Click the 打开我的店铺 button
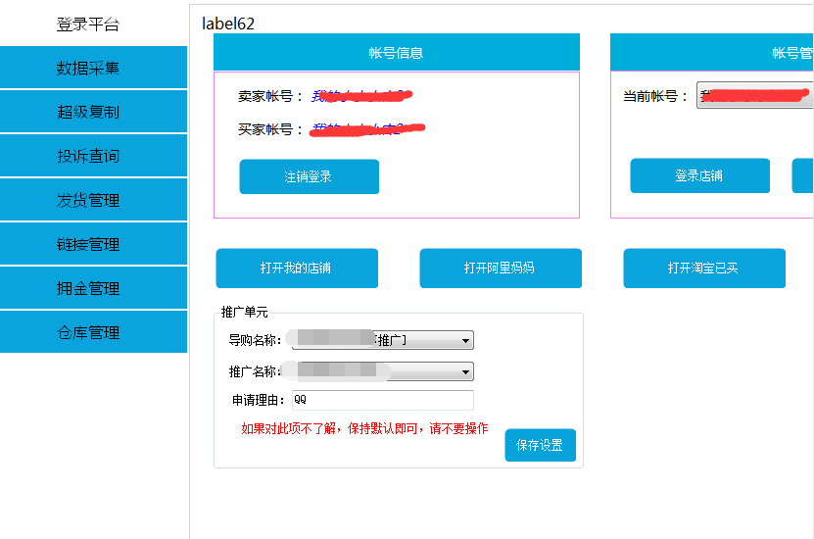This screenshot has width=814, height=539. (x=296, y=268)
